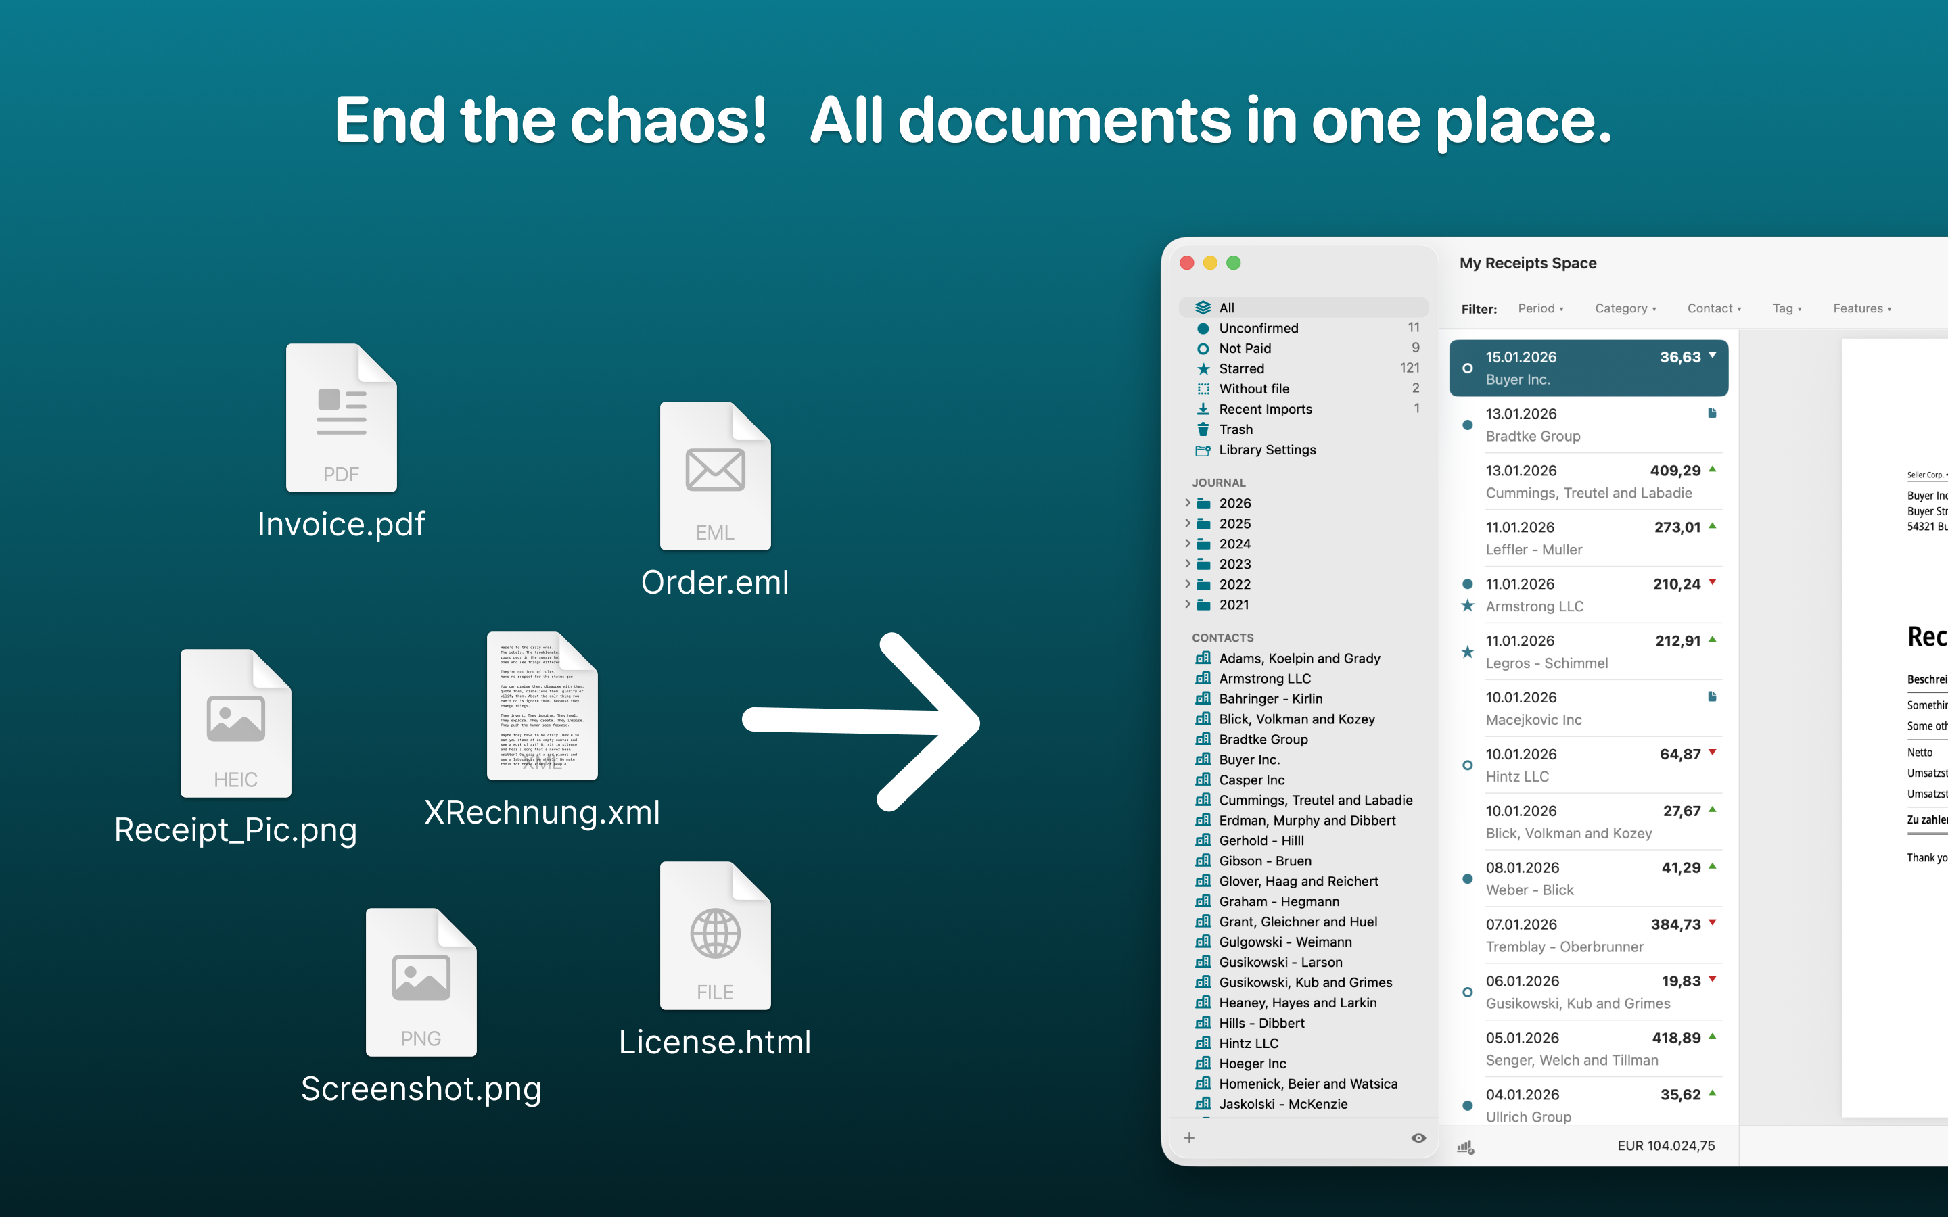Open the Features filter menu
The height and width of the screenshot is (1217, 1948).
[1861, 308]
